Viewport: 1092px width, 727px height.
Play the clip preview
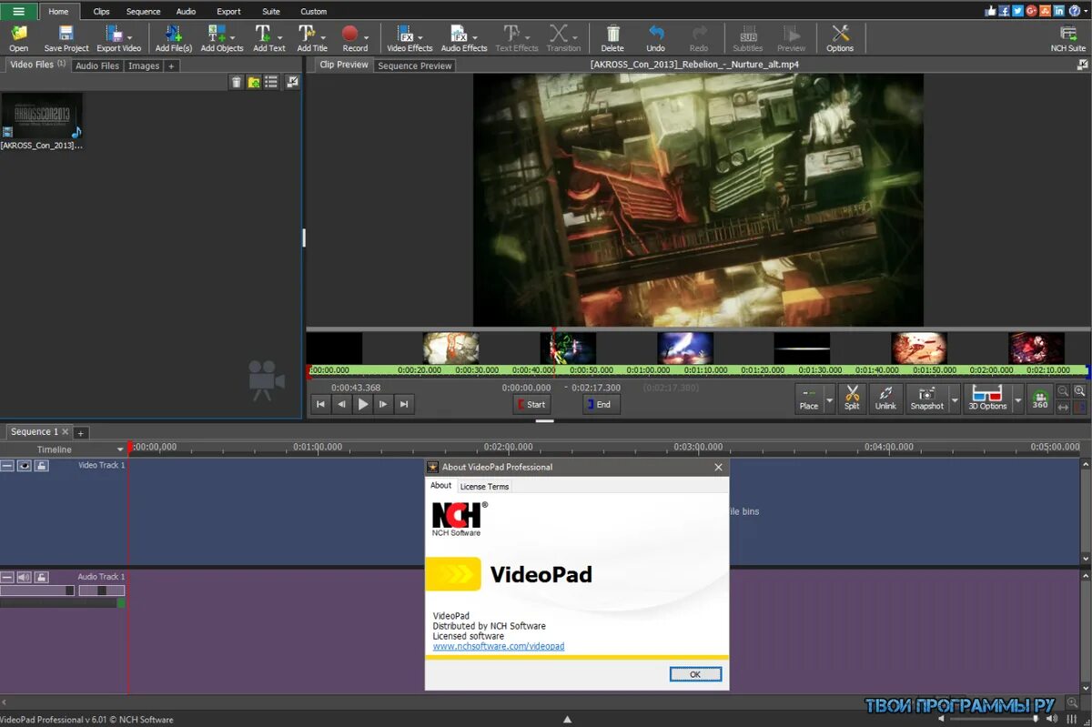(x=363, y=405)
